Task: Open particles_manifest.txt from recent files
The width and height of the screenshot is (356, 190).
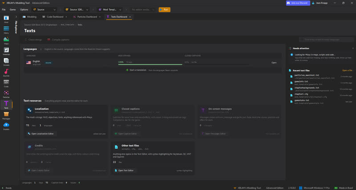Action: (x=321, y=76)
